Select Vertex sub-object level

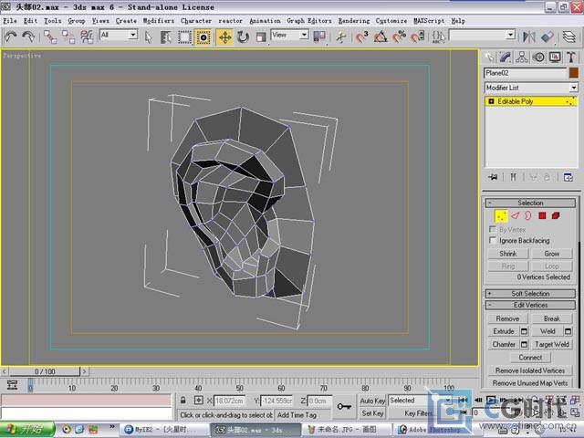501,215
